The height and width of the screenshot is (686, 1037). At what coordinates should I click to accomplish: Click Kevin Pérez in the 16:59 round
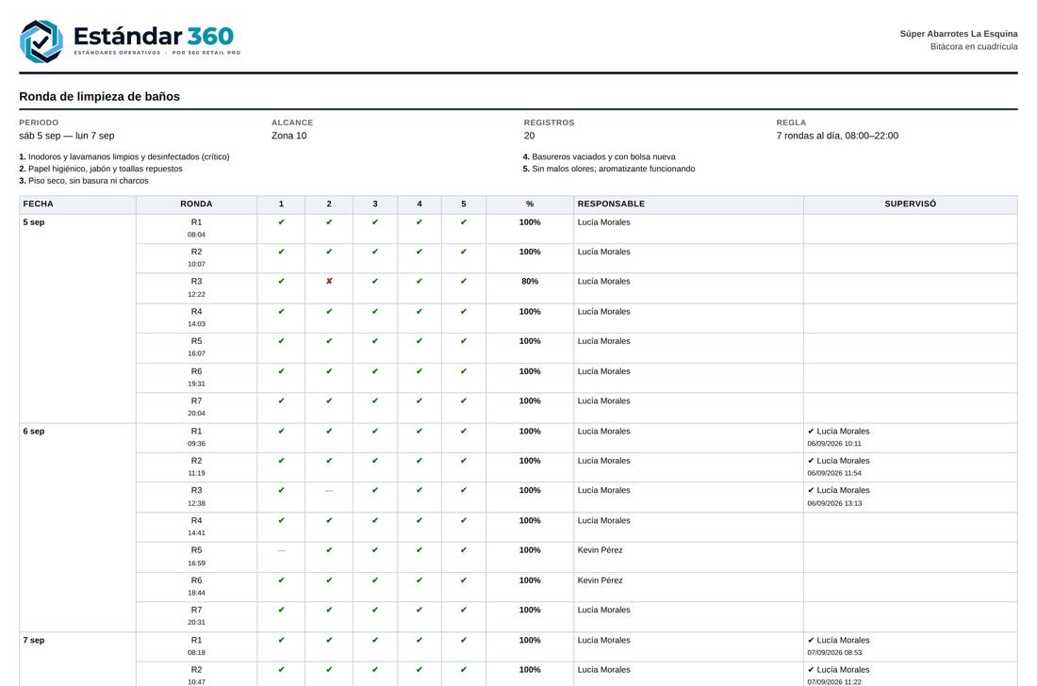(600, 550)
